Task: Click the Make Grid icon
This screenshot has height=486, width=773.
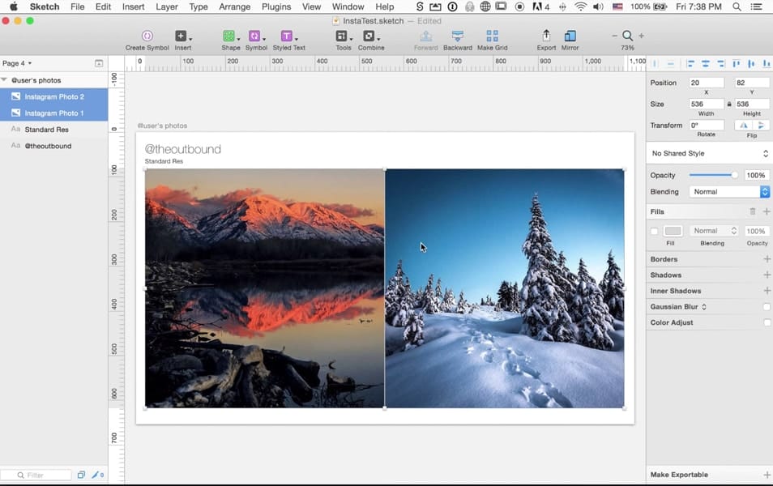Action: click(x=491, y=36)
